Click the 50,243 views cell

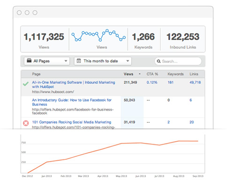coord(130,100)
